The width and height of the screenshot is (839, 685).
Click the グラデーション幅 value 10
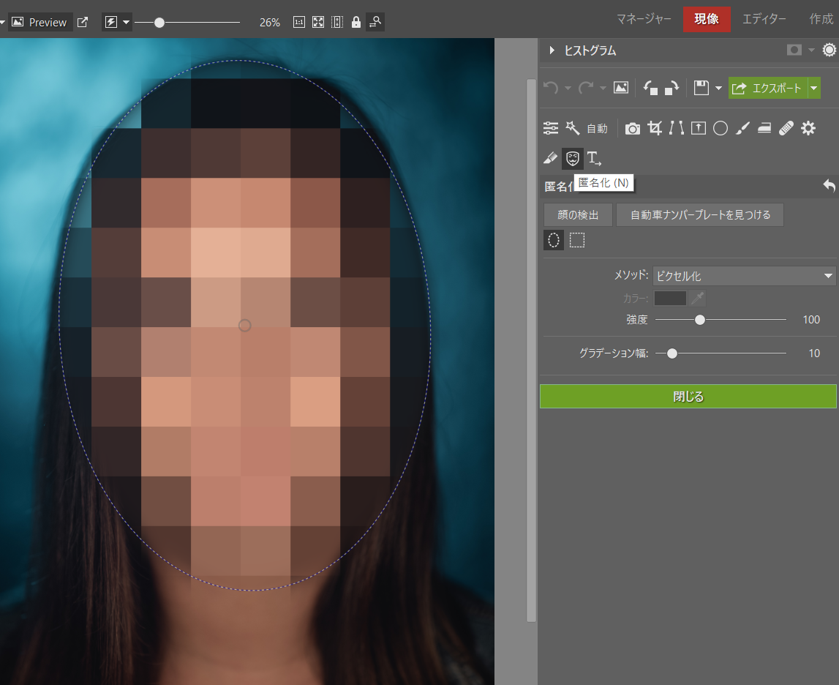pos(814,353)
